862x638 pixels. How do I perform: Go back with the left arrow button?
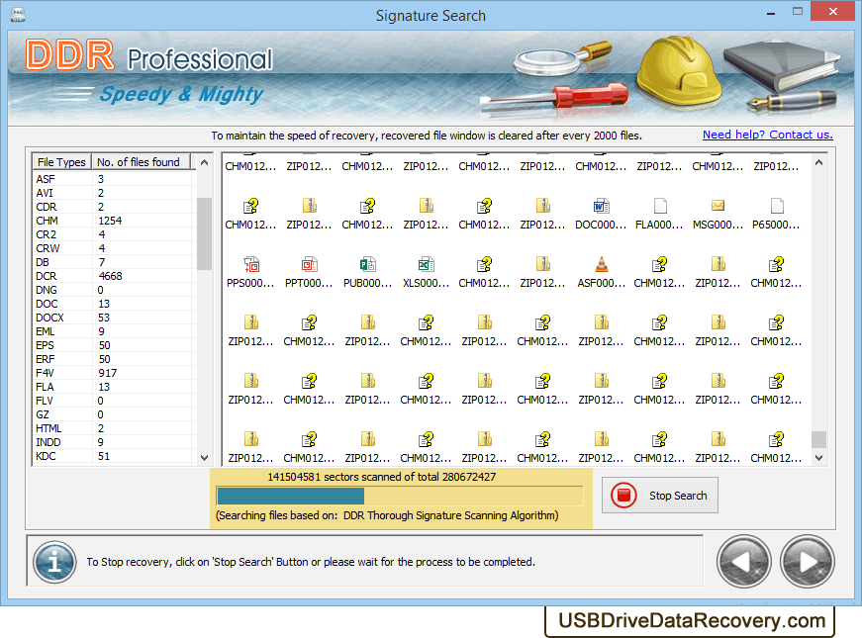pyautogui.click(x=744, y=562)
